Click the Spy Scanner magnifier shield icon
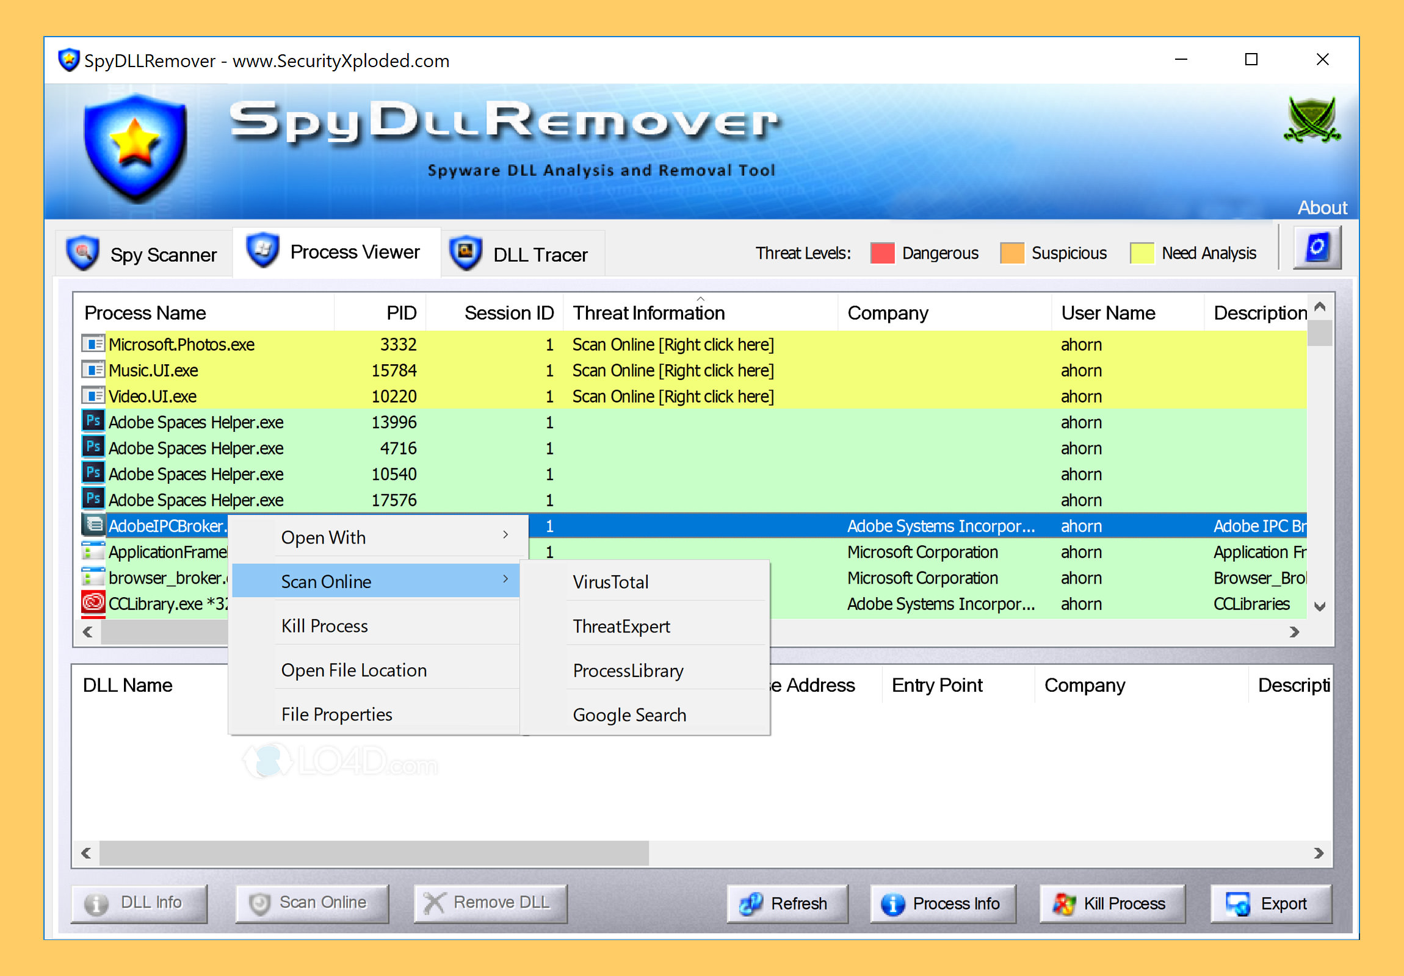Image resolution: width=1404 pixels, height=976 pixels. pyautogui.click(x=83, y=253)
